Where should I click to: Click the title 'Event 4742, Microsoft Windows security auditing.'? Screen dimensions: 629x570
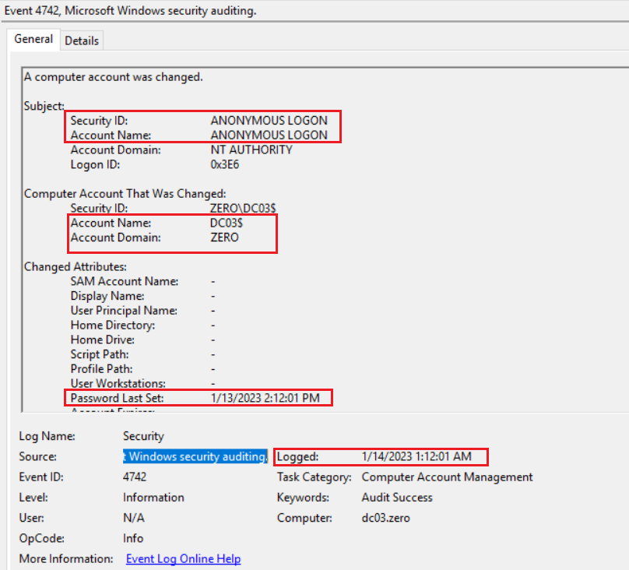pos(130,10)
